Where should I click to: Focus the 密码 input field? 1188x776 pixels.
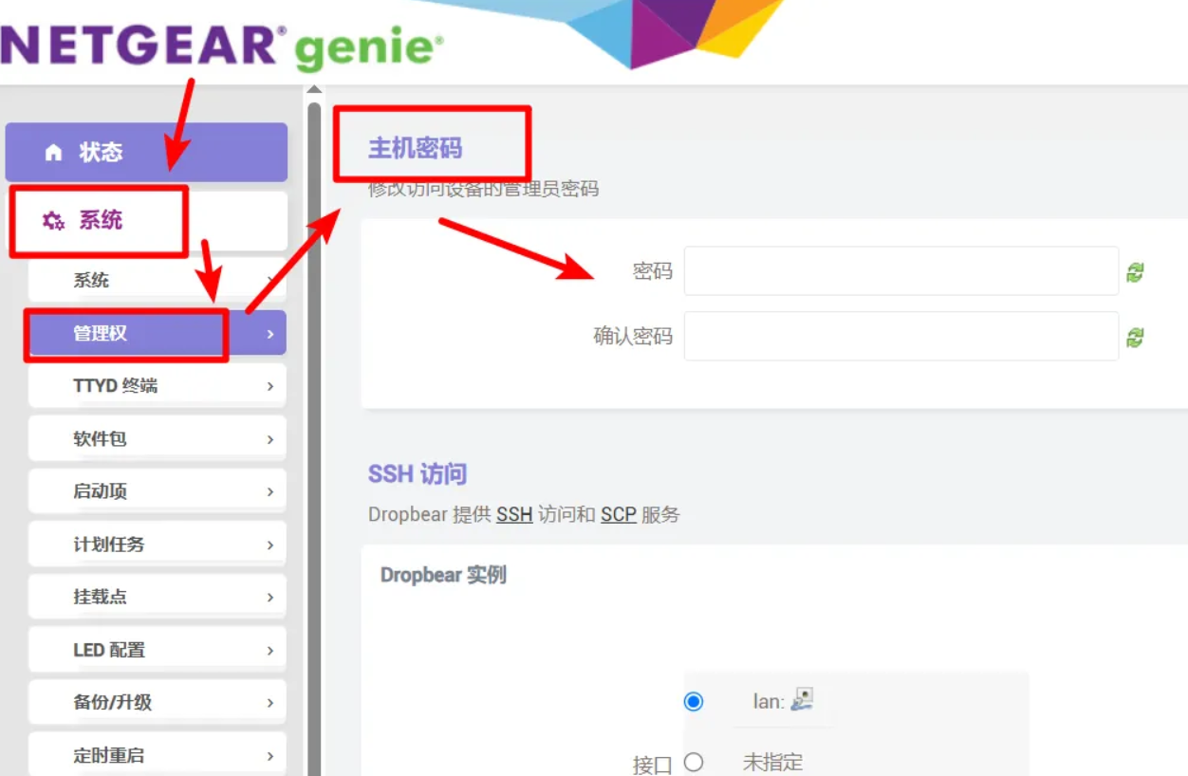coord(900,271)
